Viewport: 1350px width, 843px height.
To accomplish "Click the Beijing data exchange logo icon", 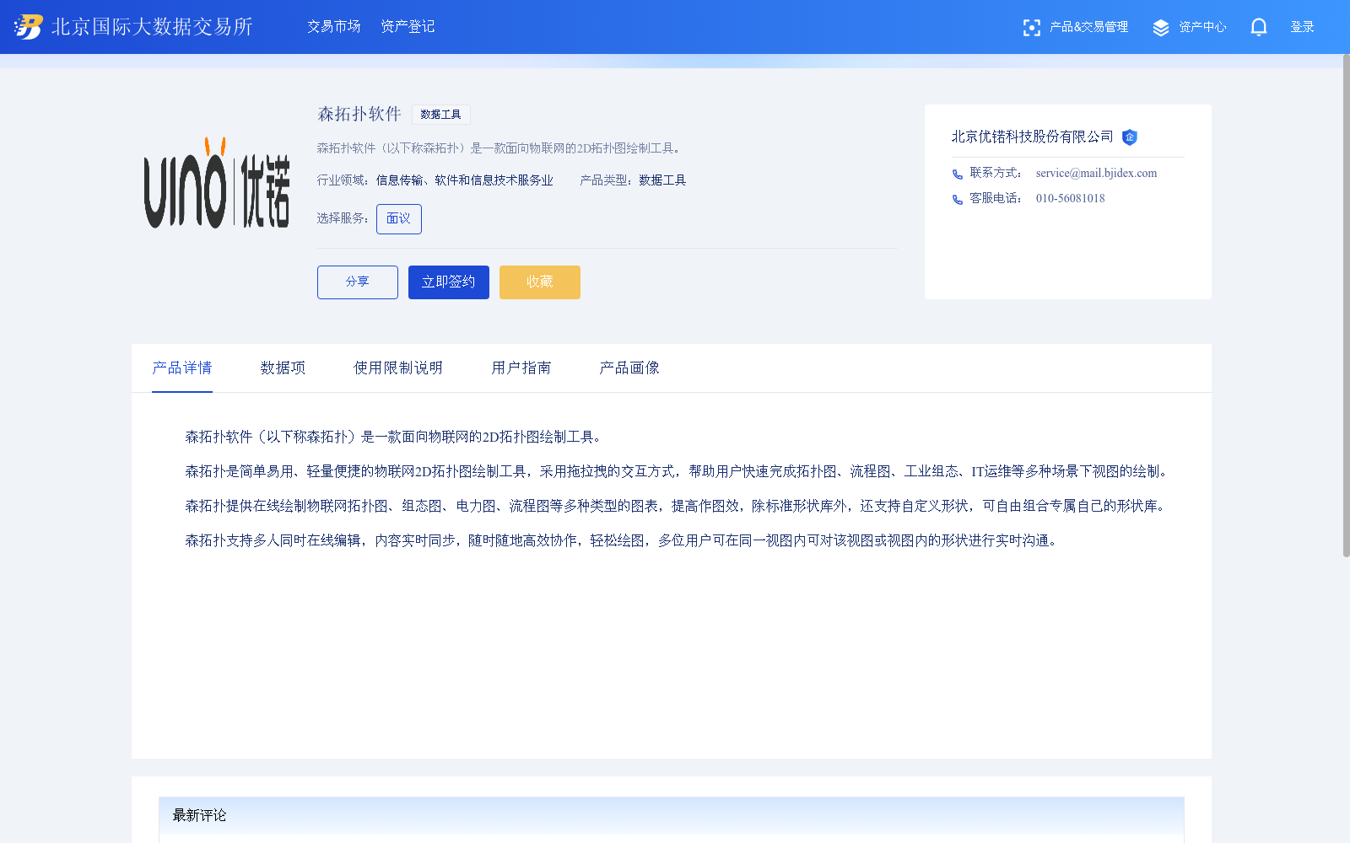I will (x=28, y=27).
